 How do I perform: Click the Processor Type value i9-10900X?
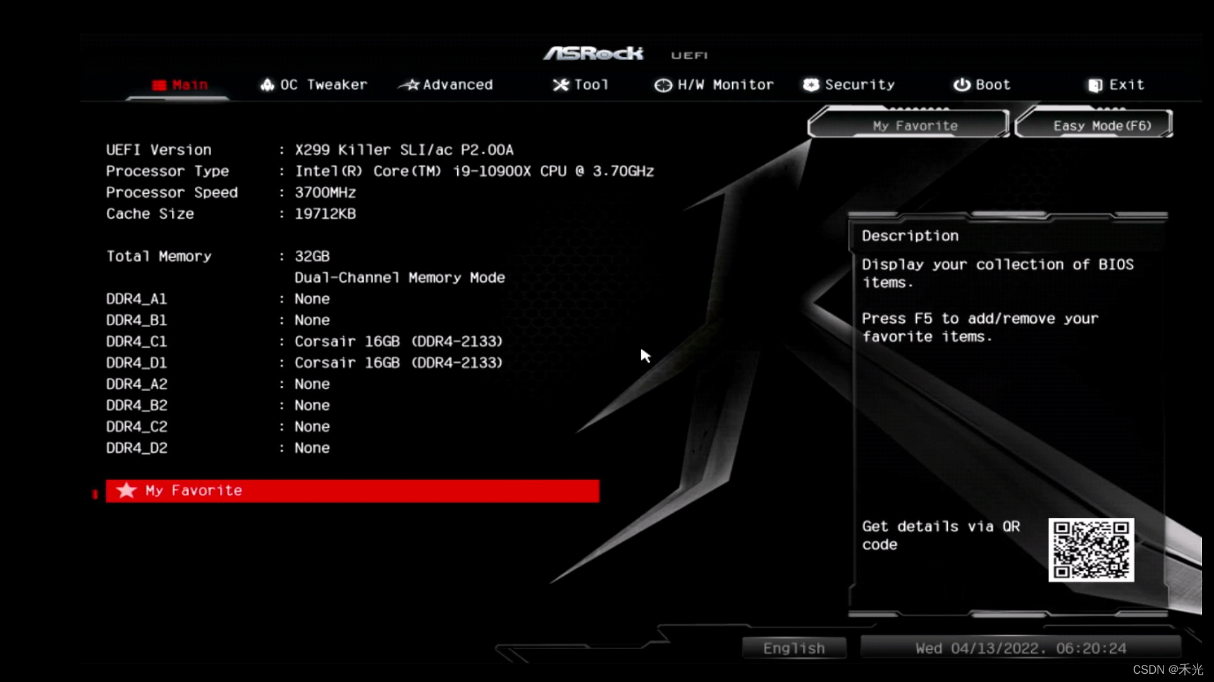point(474,171)
